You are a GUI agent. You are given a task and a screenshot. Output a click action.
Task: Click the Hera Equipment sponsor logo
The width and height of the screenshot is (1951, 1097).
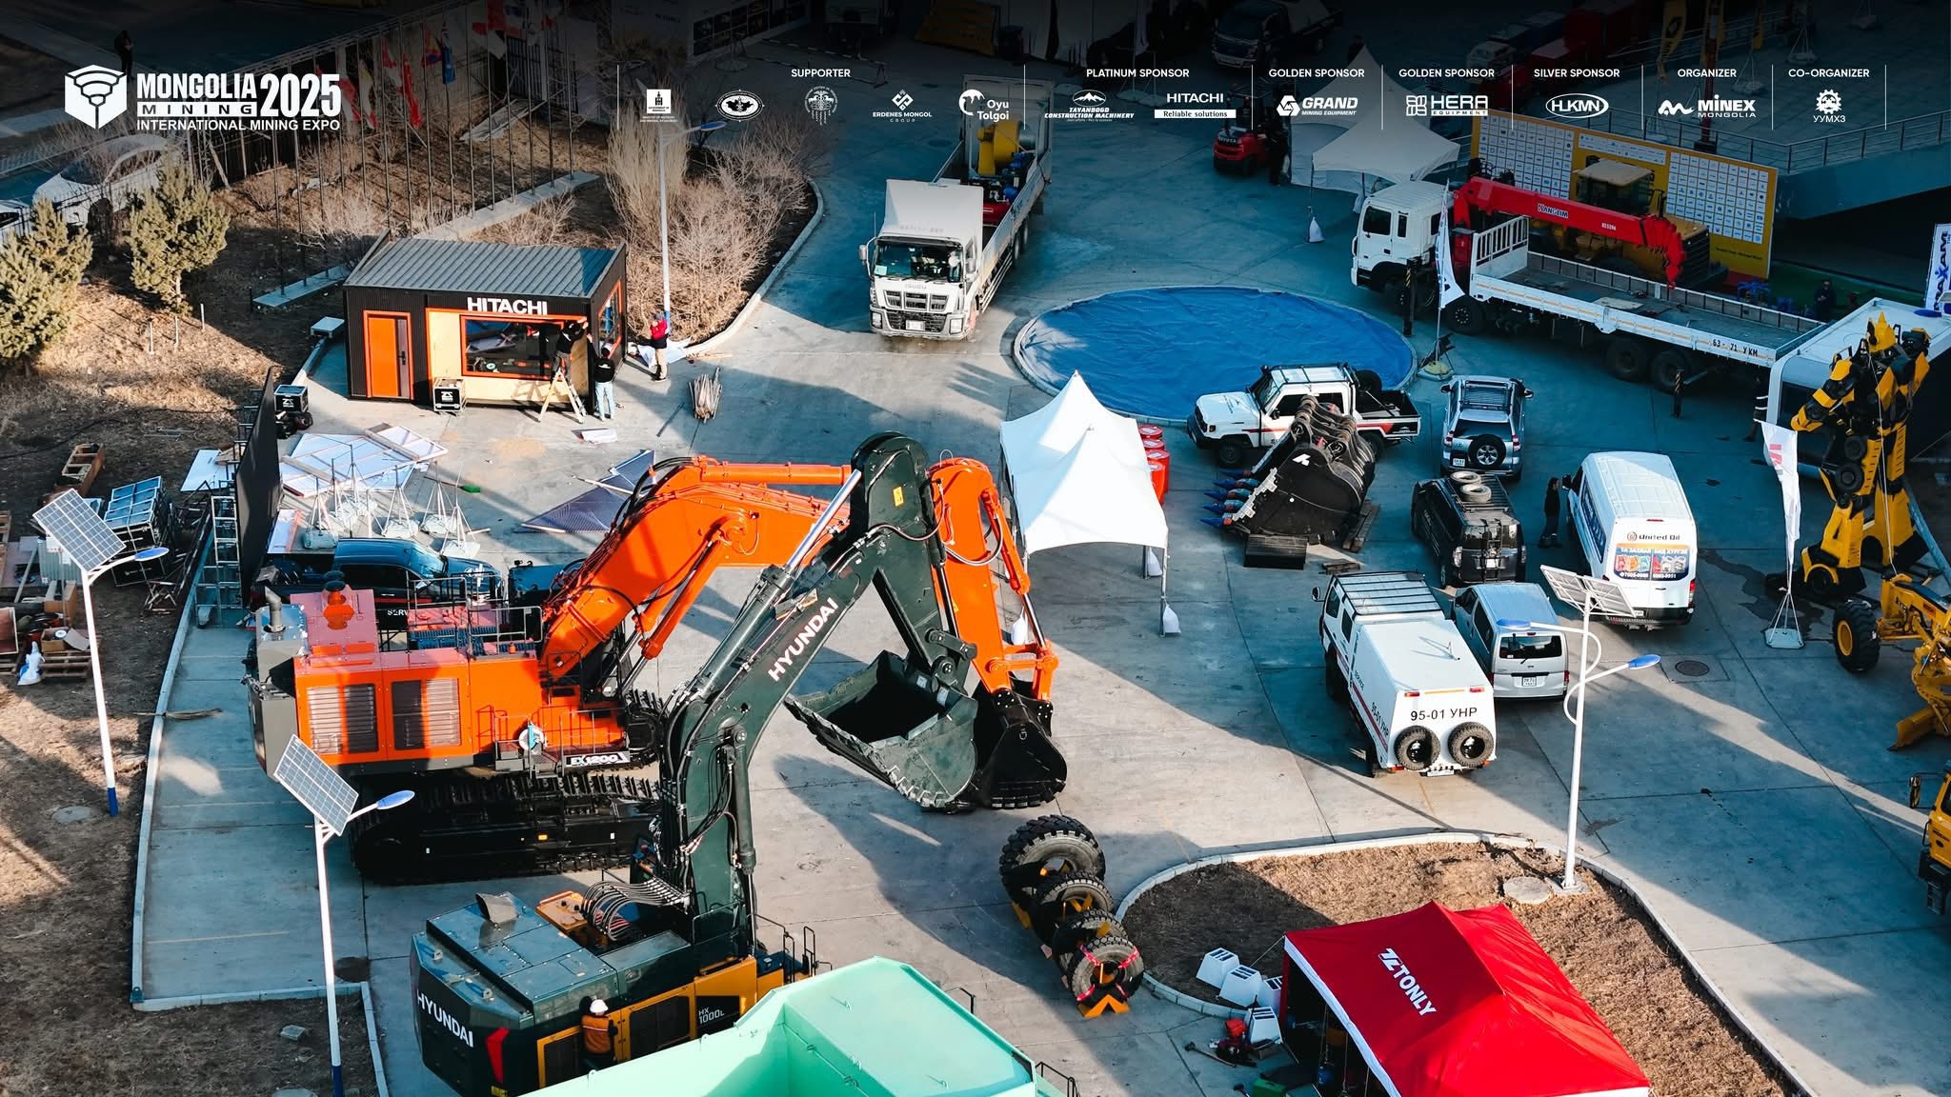coord(1446,105)
